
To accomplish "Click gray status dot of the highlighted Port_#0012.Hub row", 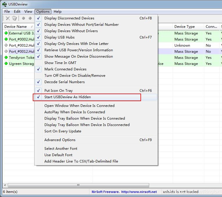I will (x=6, y=52).
